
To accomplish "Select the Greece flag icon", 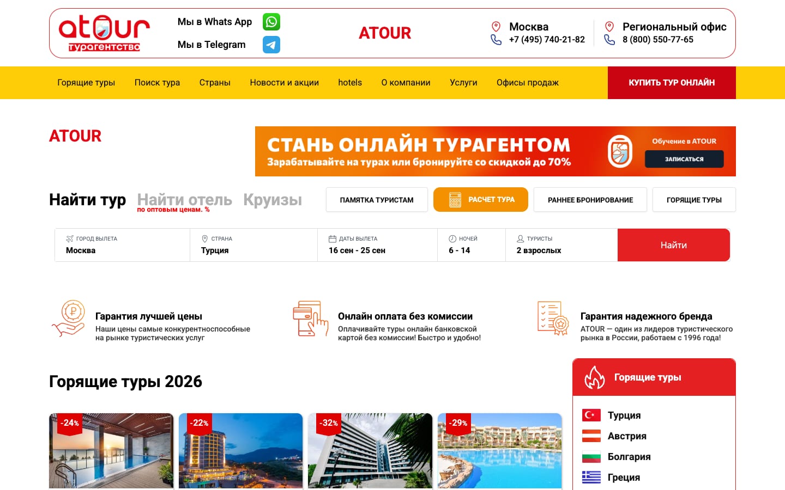I will pyautogui.click(x=591, y=477).
